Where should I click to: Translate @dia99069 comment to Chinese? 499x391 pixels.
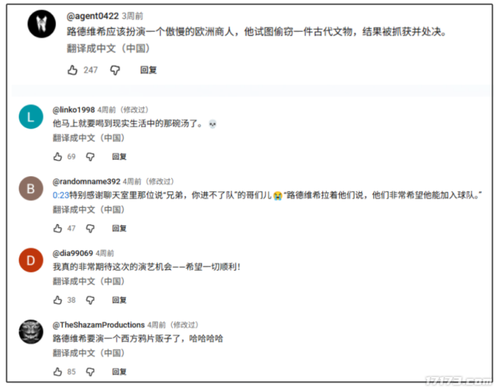88,281
